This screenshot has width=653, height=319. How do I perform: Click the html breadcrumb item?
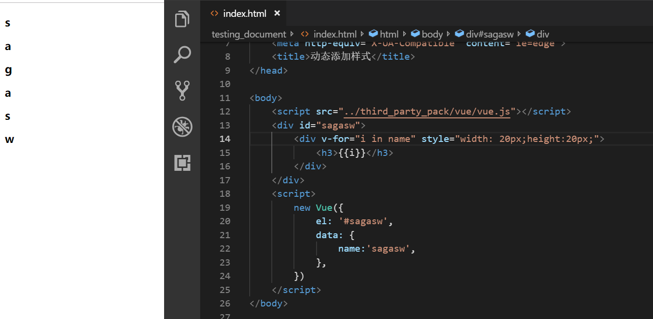pyautogui.click(x=389, y=34)
